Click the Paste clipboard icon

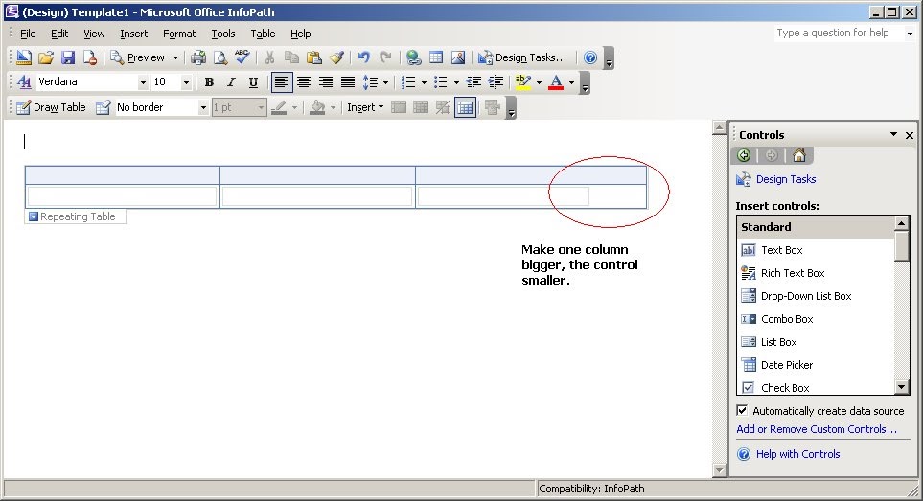314,57
